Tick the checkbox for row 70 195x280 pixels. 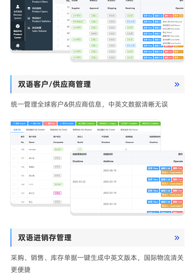pos(58,20)
